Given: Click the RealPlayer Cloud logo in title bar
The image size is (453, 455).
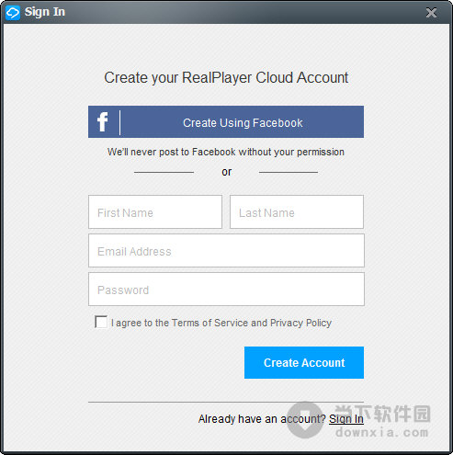Looking at the screenshot, I should pos(13,13).
